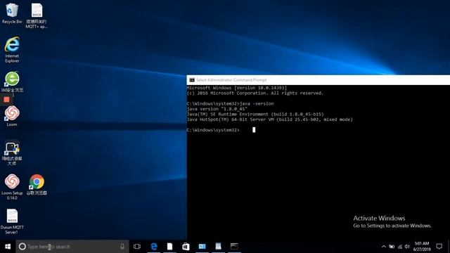Open the Microsoft Store taskbar icon
The width and height of the screenshot is (450, 253).
(x=186, y=247)
